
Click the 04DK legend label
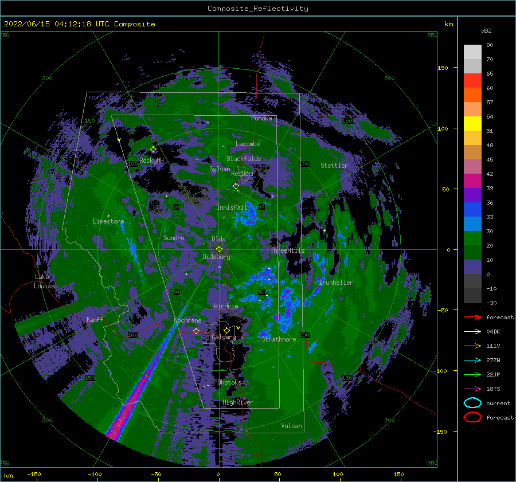click(493, 332)
